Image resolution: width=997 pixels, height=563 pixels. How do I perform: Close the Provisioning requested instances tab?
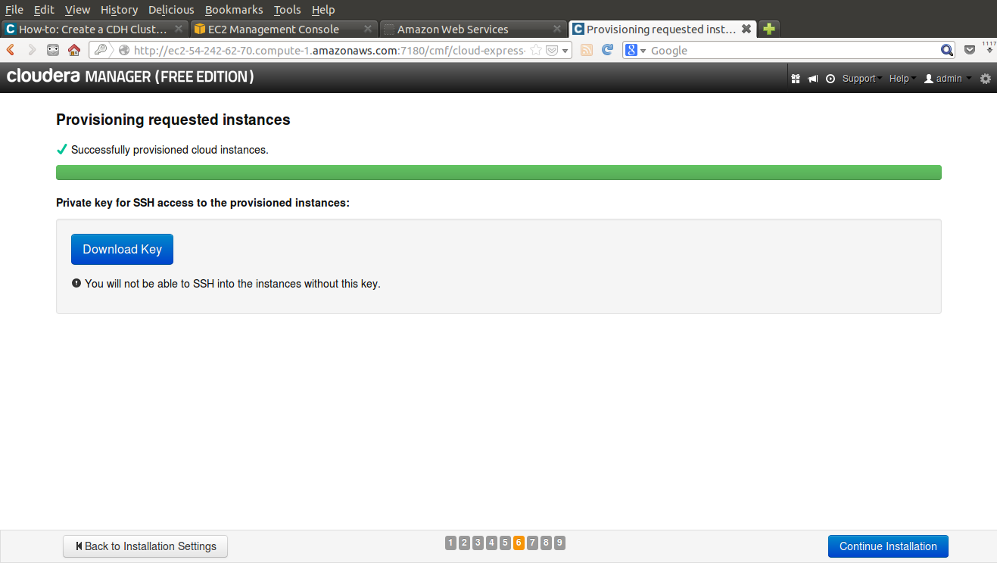tap(746, 29)
